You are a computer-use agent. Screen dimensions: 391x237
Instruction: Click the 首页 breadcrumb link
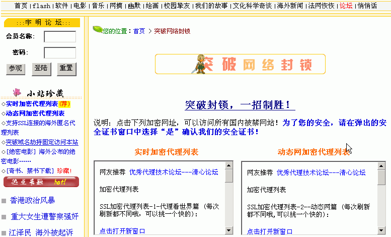pos(139,31)
